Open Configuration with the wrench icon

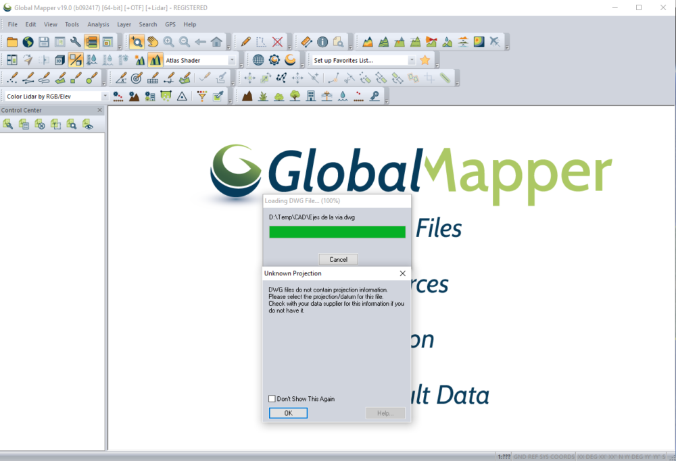tap(74, 41)
